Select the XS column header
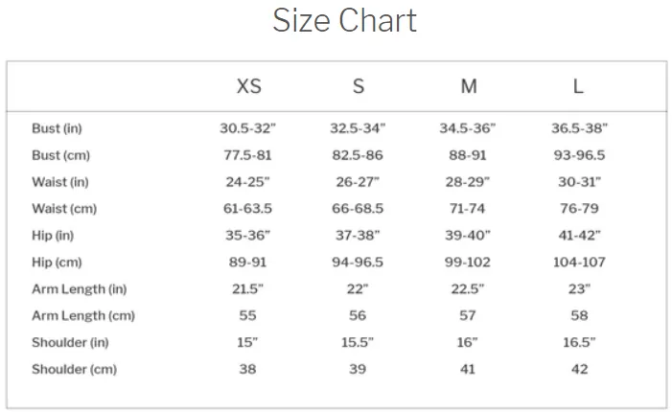This screenshot has width=672, height=412. tap(249, 86)
